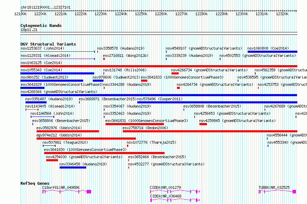Open esv3652464 (Besenbacher2015) variant label
This screenshot has height=204, width=307.
157,157
